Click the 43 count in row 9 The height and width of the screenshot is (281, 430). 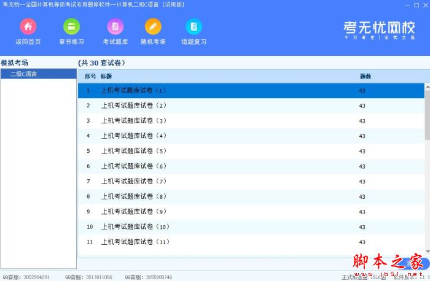pos(362,212)
